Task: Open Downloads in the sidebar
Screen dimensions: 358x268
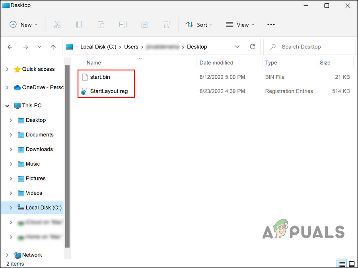Action: (x=39, y=150)
